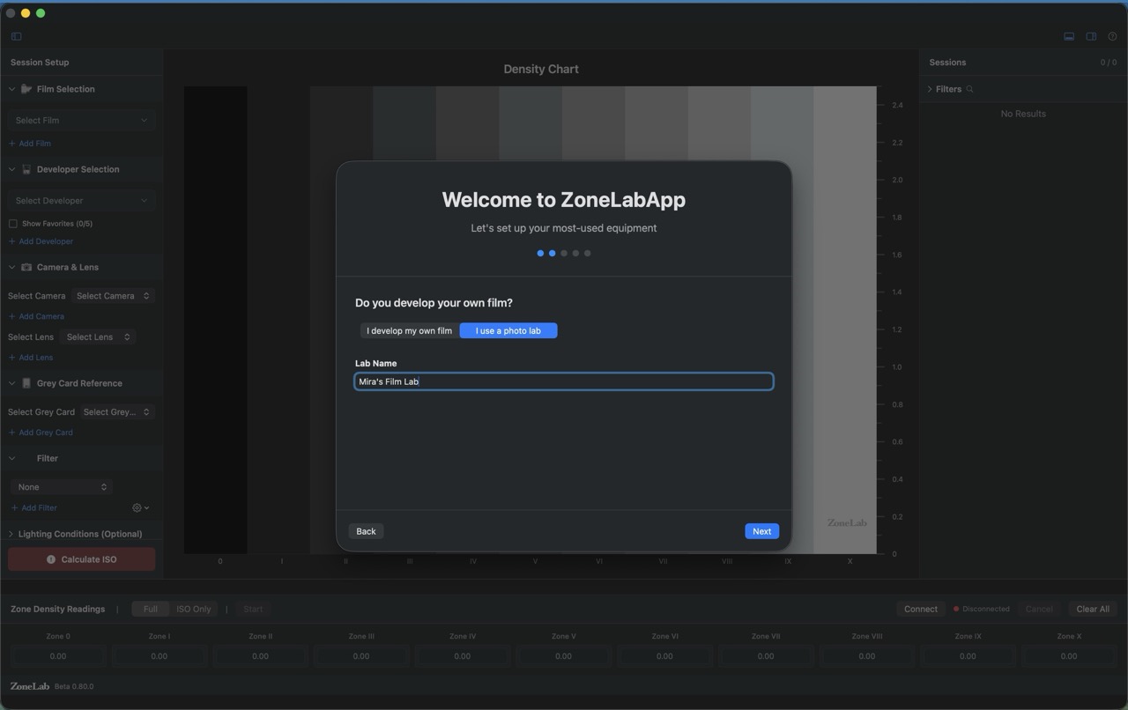The image size is (1128, 710).
Task: Click the Add Filter link
Action: pos(33,507)
